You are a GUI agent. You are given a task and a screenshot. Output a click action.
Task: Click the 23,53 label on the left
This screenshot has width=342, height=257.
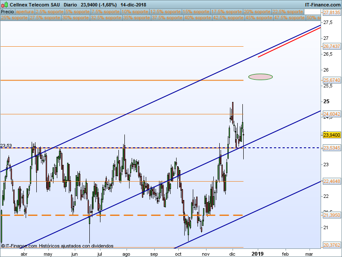coord(6,145)
